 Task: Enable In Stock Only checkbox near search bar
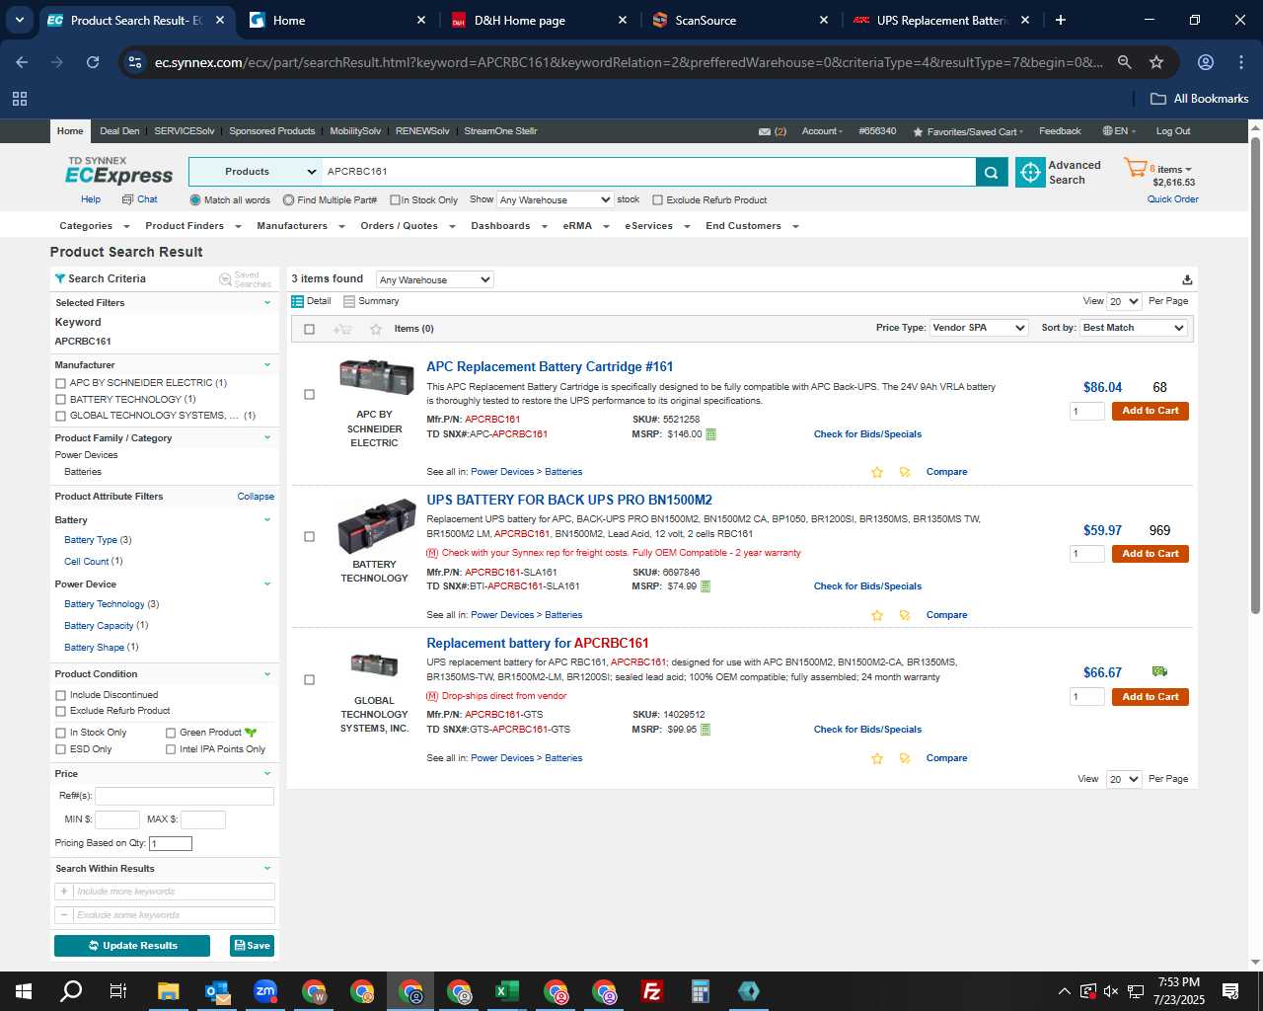(x=395, y=200)
